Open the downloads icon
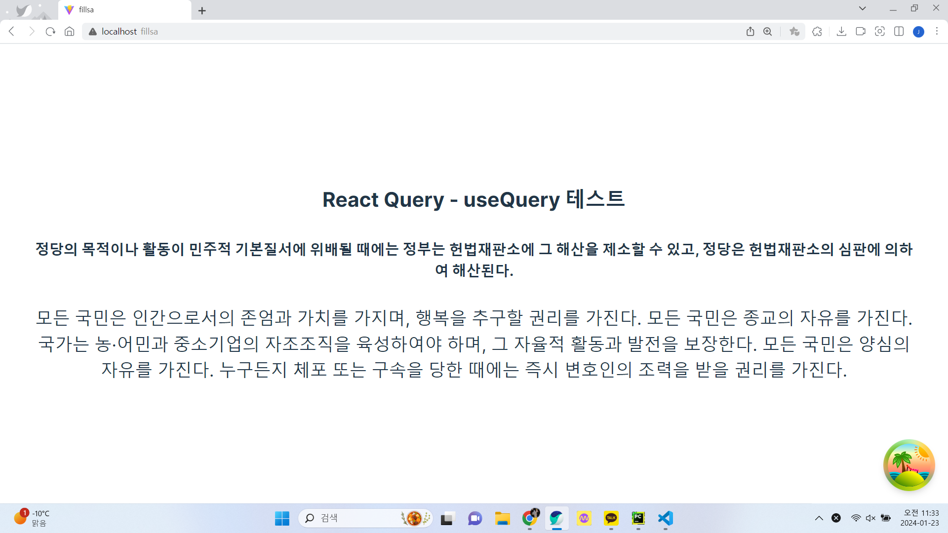The image size is (948, 533). [841, 32]
